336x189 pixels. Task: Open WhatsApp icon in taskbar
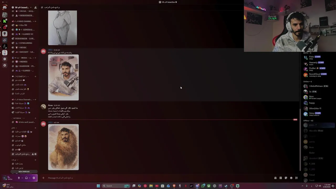pos(203,186)
